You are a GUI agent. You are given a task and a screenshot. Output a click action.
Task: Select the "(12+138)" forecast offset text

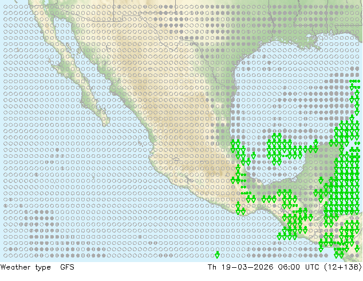click(343, 267)
